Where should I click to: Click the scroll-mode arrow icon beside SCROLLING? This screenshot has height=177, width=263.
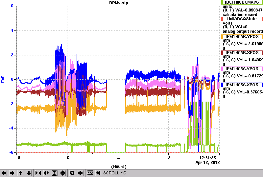[98, 173]
